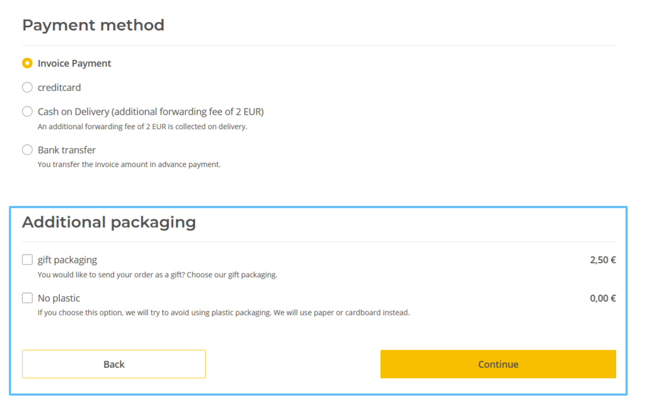Click the "Payment method" heading
This screenshot has width=645, height=414.
[x=93, y=25]
